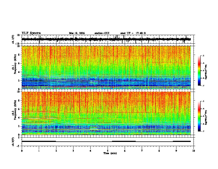Screen dimensions: 218x169
Task: Click the ch.1 voltage waveform trace
Action: (x=106, y=39)
